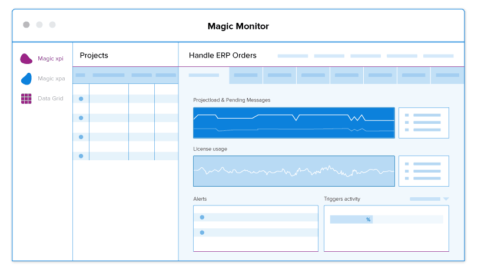Viewport: 478px width, 270px height.
Task: Open the Magic xpi text label in sidebar
Action: click(51, 59)
